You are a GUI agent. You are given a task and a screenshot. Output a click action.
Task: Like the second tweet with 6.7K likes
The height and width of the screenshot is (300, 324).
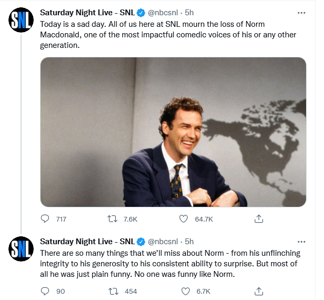[185, 291]
